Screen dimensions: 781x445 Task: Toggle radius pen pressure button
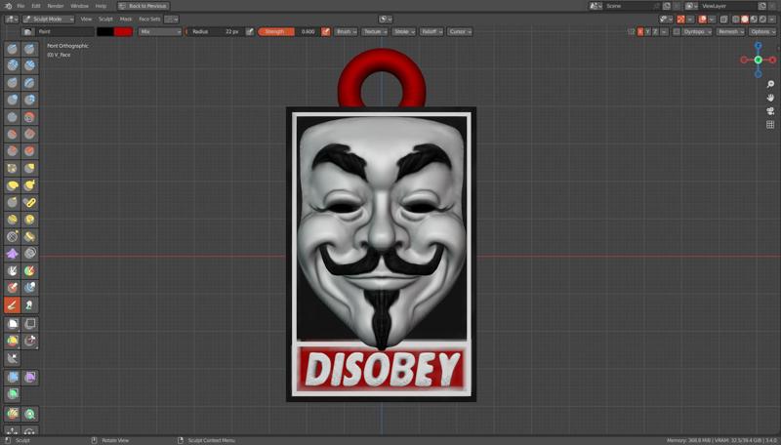250,32
